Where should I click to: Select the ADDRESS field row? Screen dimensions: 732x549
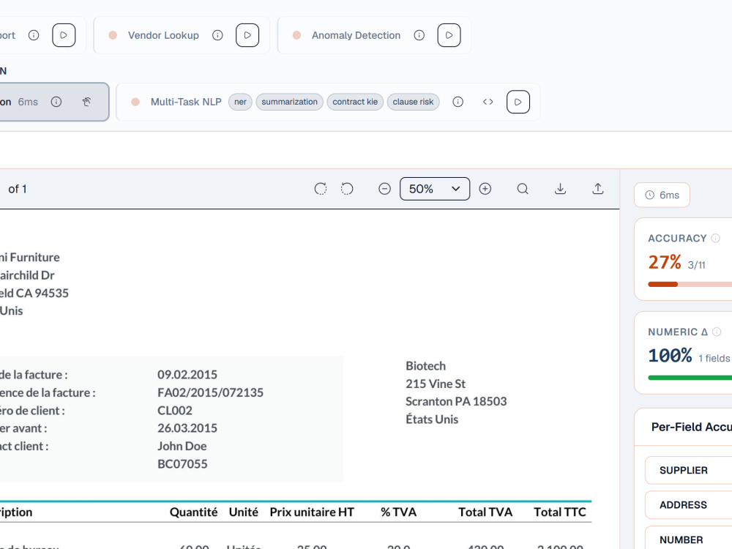(x=688, y=504)
